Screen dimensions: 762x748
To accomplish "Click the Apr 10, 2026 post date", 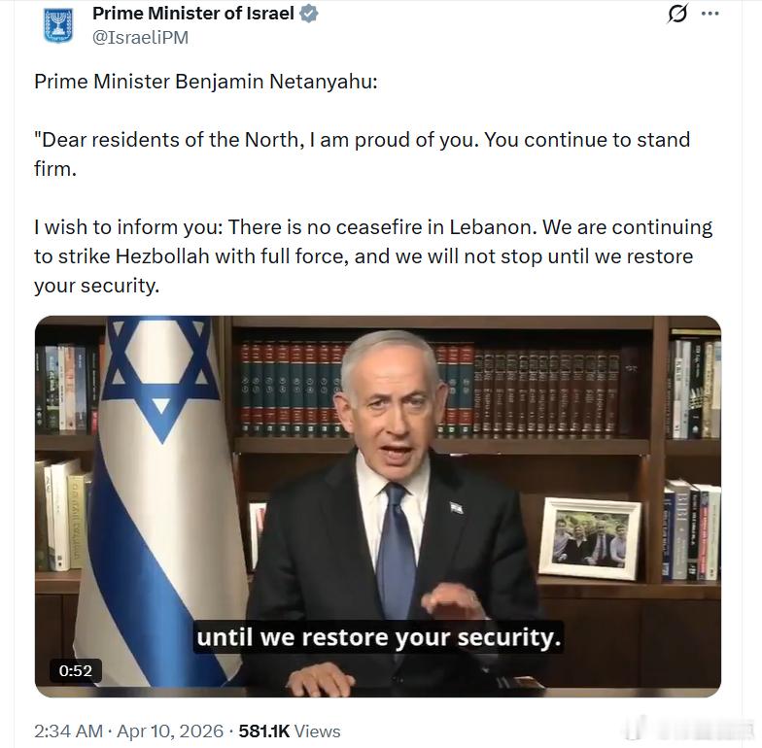I will tap(170, 731).
